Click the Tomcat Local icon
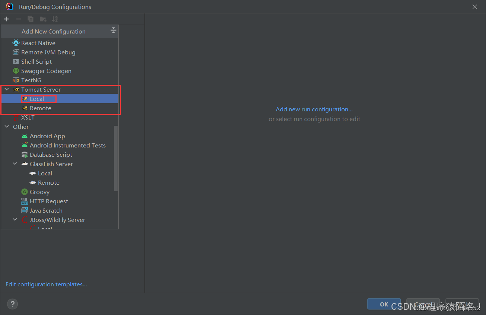Image resolution: width=486 pixels, height=315 pixels. coord(25,99)
